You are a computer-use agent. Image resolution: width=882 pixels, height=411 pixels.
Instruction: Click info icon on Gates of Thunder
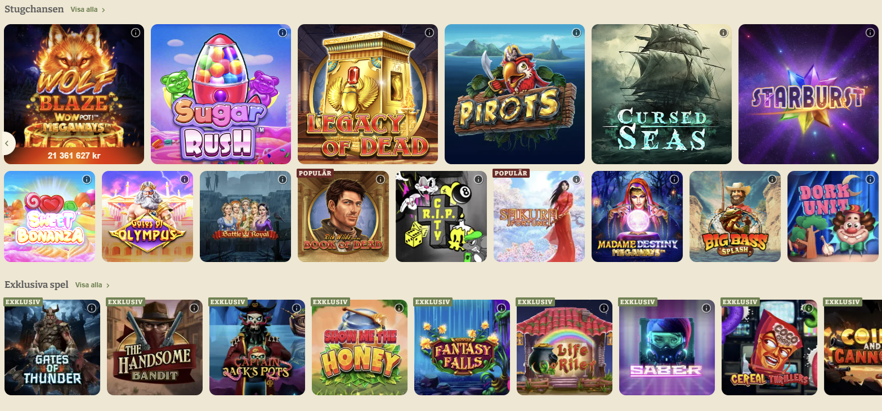pos(91,308)
